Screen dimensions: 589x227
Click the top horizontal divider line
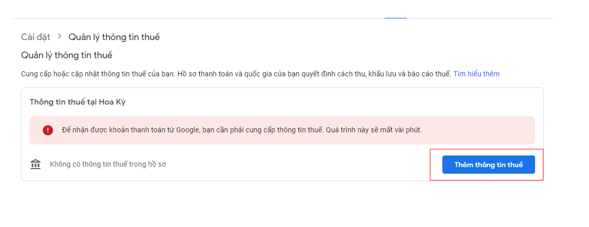point(198,19)
